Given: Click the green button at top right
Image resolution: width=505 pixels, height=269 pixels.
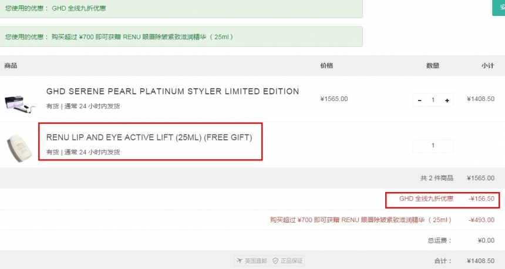Looking at the screenshot, I should pyautogui.click(x=499, y=8).
